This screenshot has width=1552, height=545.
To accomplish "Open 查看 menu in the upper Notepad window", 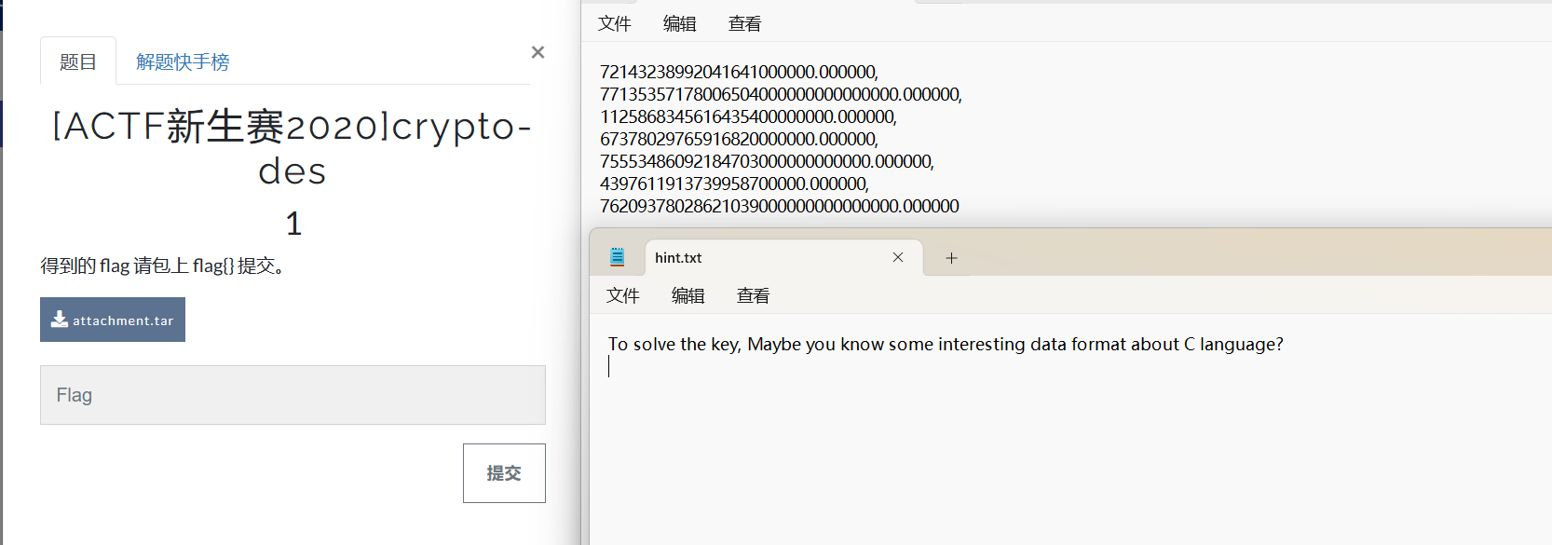I will click(745, 23).
